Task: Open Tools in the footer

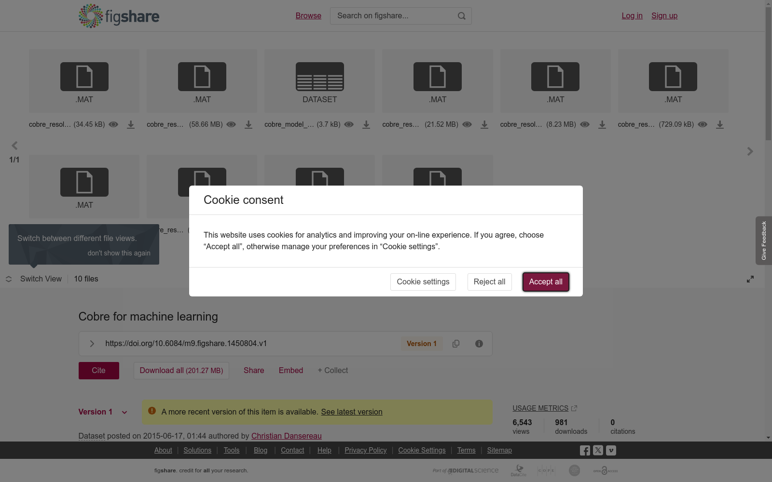Action: click(232, 450)
